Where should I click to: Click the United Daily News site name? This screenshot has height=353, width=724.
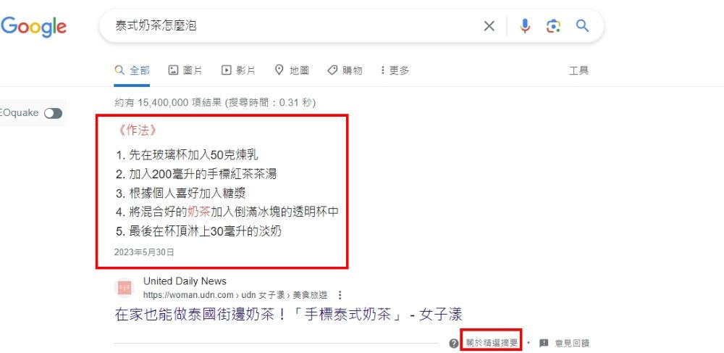(185, 281)
